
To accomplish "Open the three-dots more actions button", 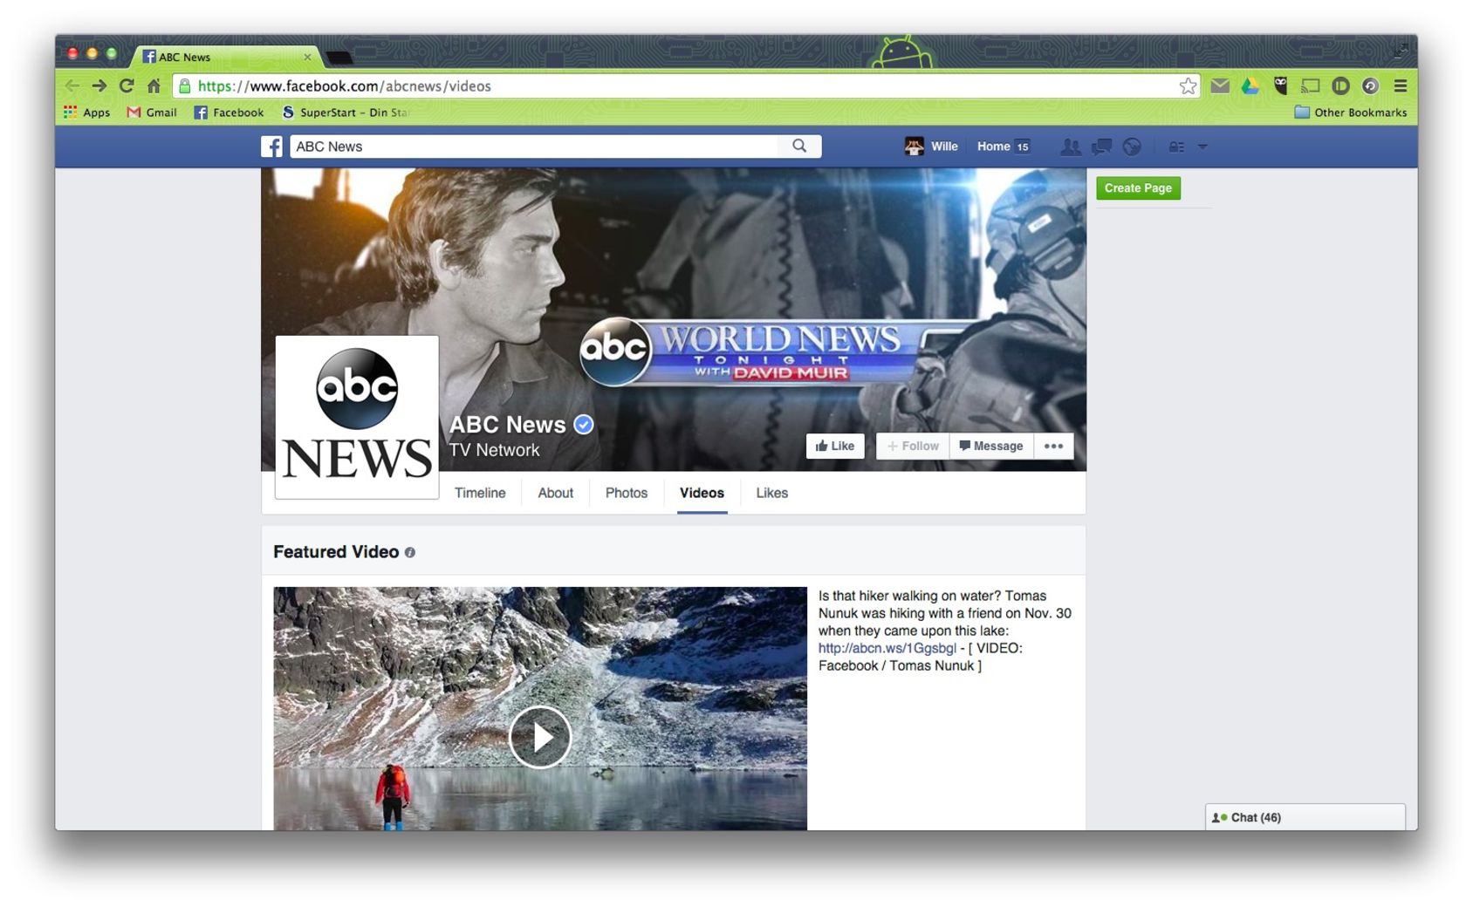I will [x=1053, y=446].
